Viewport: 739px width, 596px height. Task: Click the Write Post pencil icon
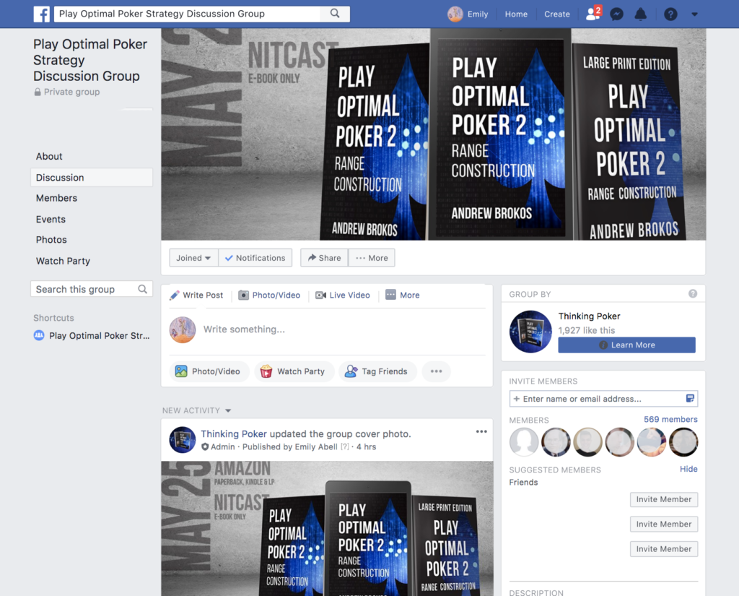coord(175,295)
